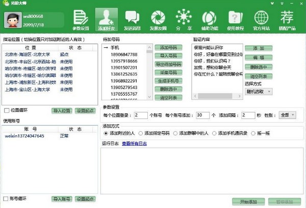Click the 导入账号 button
Image resolution: width=306 pixels, height=208 pixels.
pos(62,199)
